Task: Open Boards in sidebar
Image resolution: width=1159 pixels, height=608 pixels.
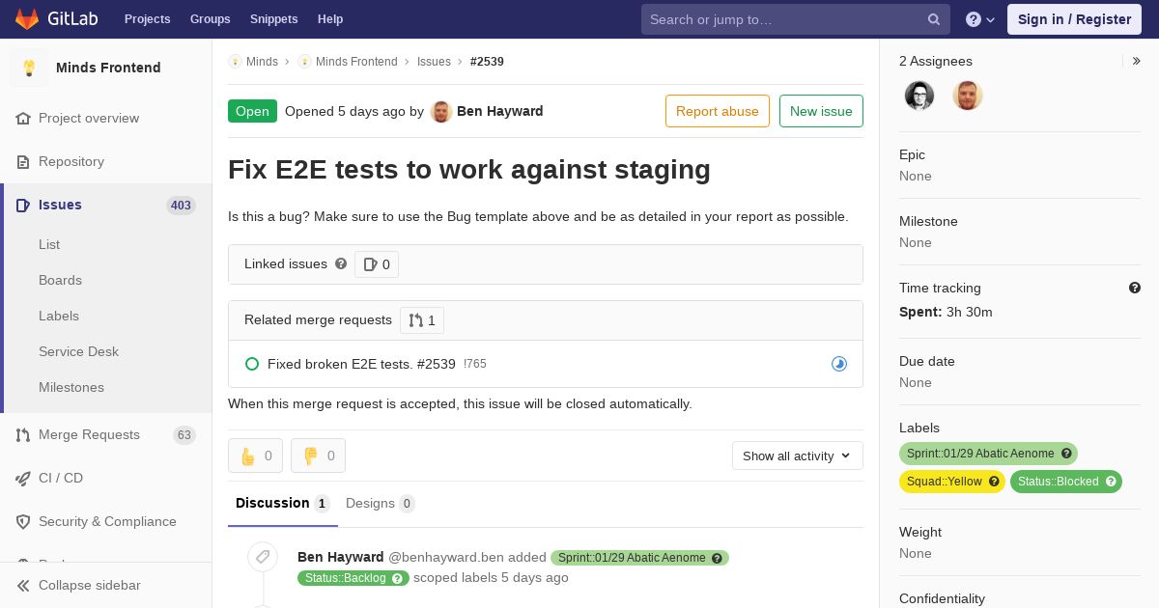Action: 60,280
